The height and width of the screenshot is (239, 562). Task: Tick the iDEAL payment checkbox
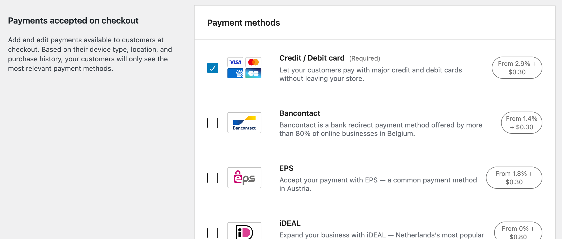(213, 233)
